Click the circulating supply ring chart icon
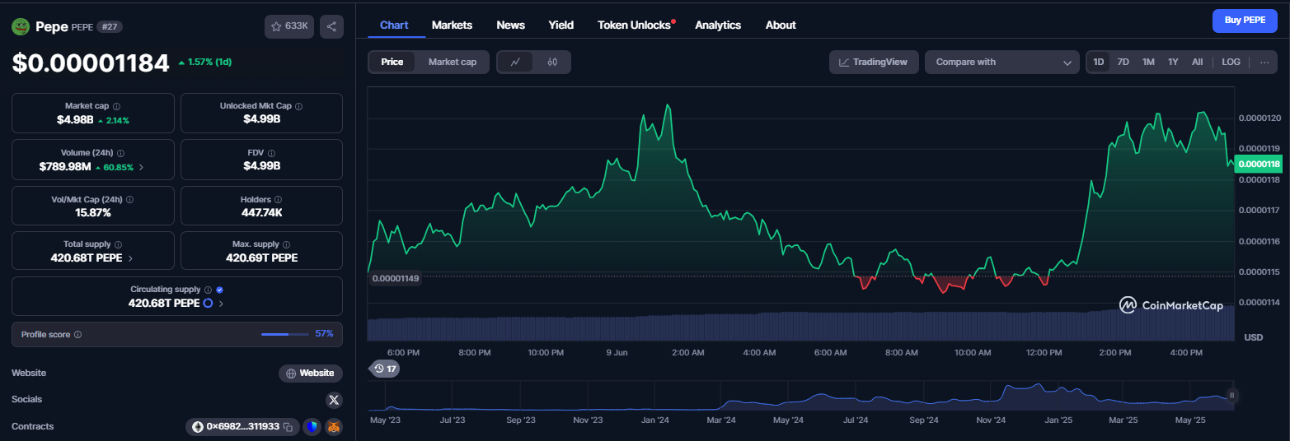1290x441 pixels. (x=208, y=303)
